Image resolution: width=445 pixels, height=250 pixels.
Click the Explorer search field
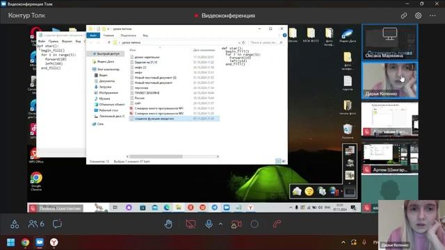click(266, 42)
